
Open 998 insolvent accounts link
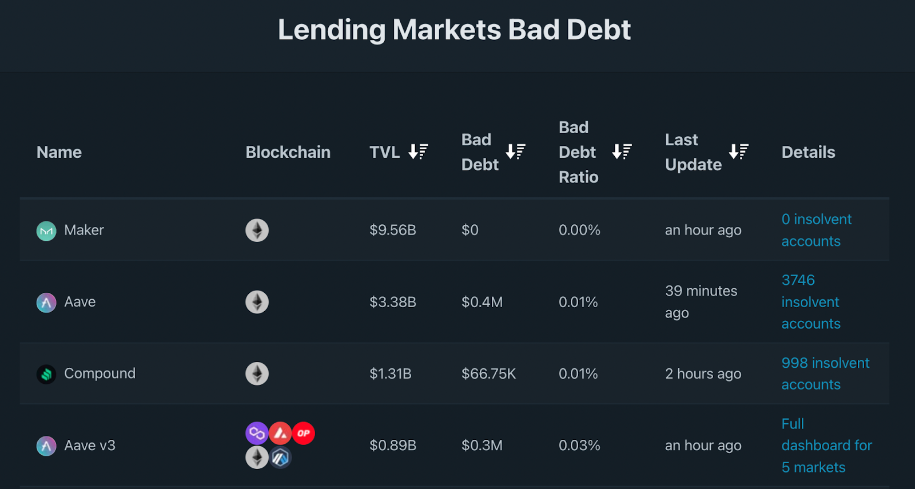[x=825, y=373]
